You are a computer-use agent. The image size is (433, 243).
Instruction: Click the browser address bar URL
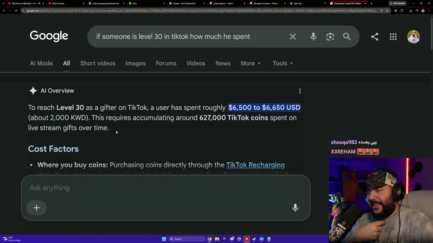(x=202, y=10)
